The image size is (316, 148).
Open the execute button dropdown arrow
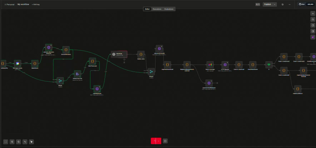[x=159, y=141]
